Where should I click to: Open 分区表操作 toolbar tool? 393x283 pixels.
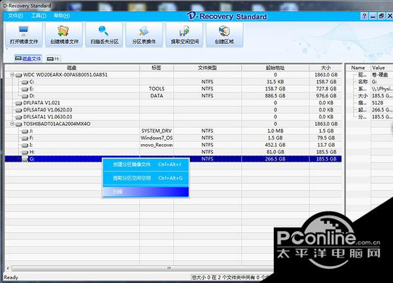144,35
